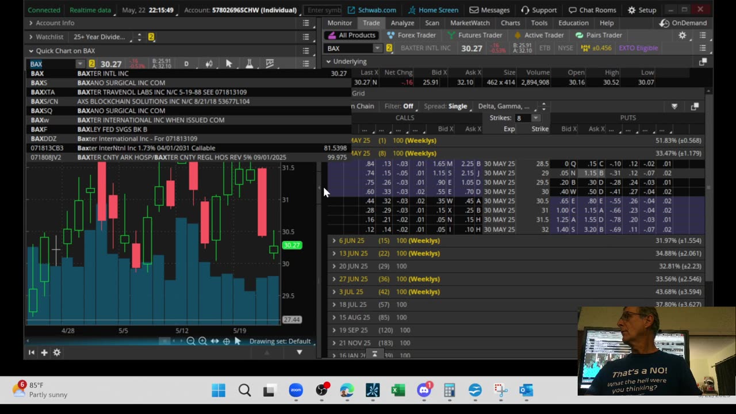Open the Watchlist gadget menu icon
Image resolution: width=736 pixels, height=414 pixels.
point(306,37)
